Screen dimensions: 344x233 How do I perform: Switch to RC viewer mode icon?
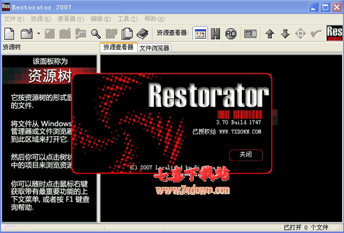point(231,34)
